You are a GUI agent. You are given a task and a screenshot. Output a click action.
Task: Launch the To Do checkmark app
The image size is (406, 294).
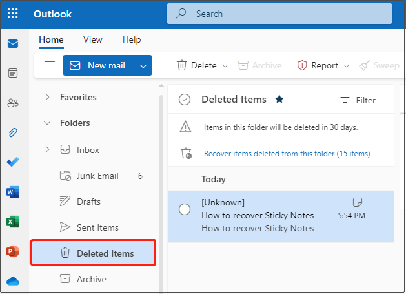13,162
